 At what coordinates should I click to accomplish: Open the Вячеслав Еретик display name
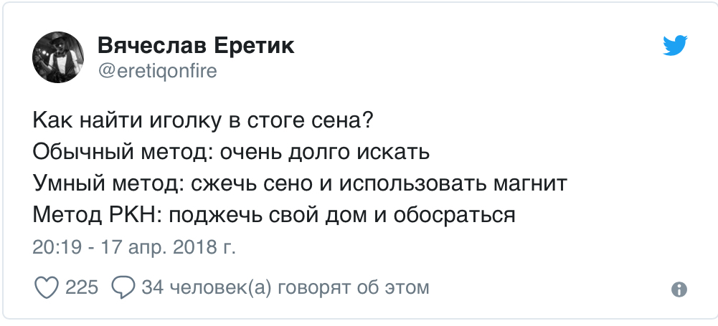(196, 46)
